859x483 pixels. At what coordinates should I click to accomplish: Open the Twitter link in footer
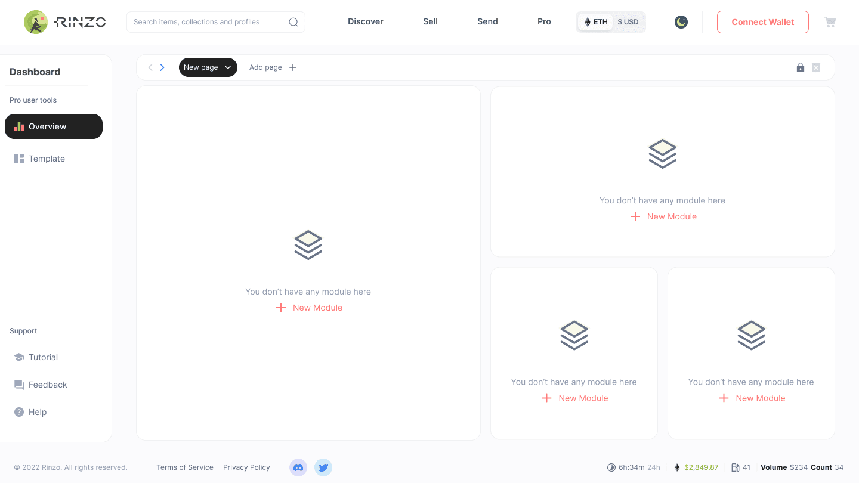tap(323, 467)
